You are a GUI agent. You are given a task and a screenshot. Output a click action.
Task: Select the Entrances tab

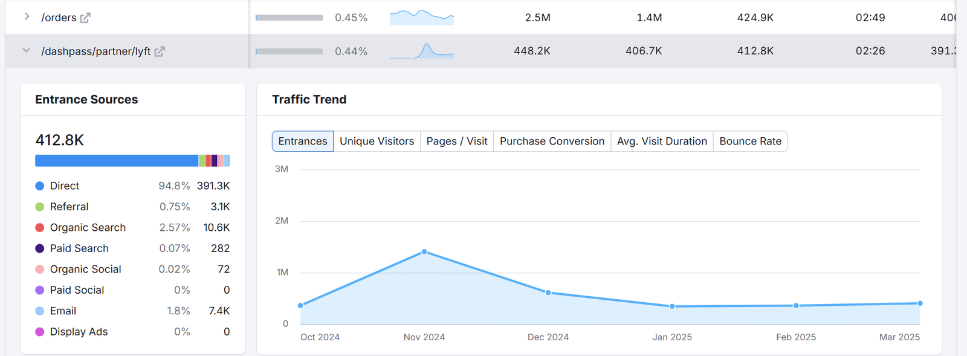pyautogui.click(x=302, y=141)
